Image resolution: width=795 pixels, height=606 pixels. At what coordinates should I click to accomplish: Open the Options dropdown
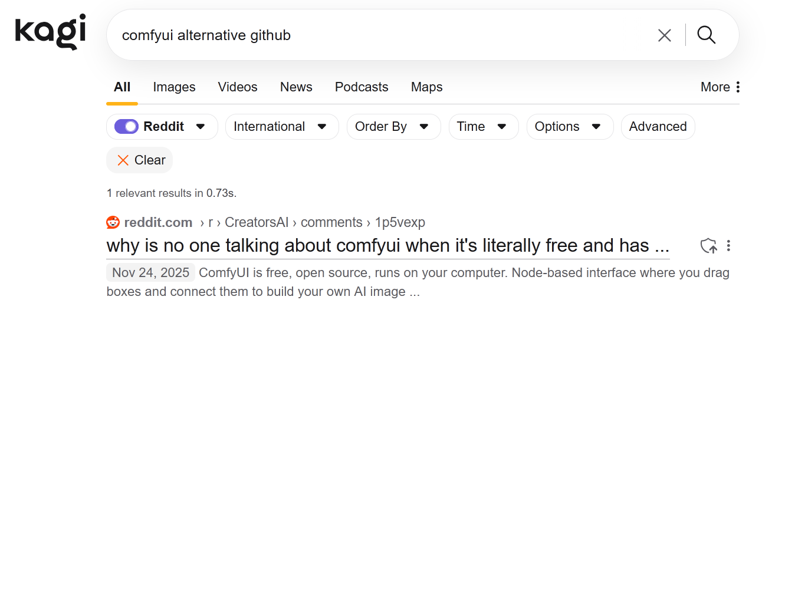click(570, 127)
